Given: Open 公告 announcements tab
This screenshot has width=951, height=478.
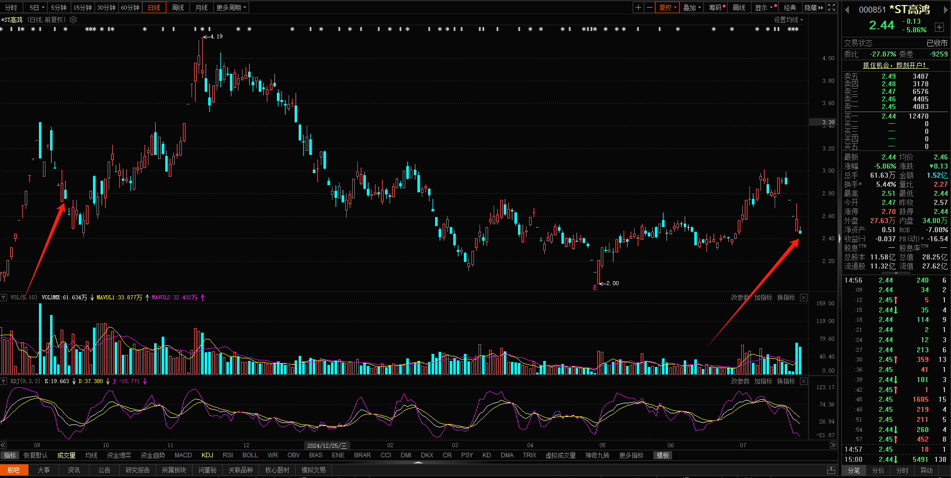Looking at the screenshot, I should click(x=104, y=470).
